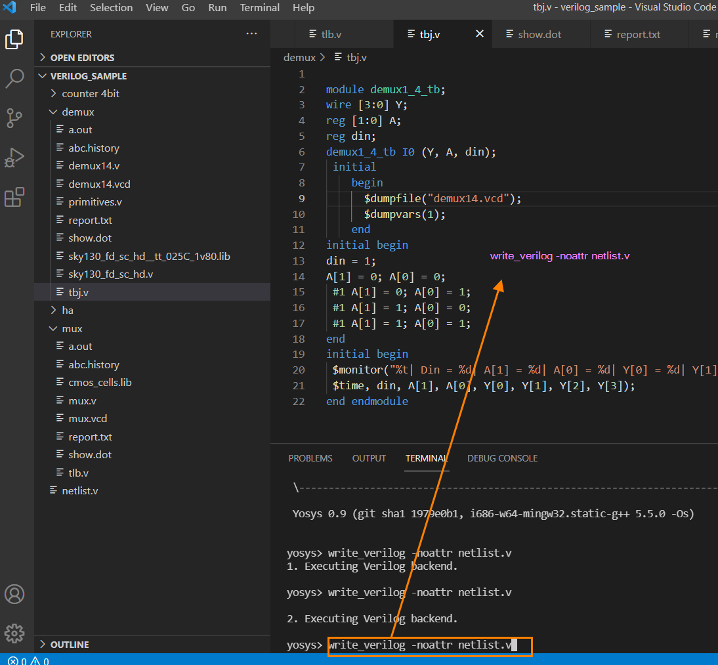Open the View menu
718x665 pixels.
(x=157, y=8)
